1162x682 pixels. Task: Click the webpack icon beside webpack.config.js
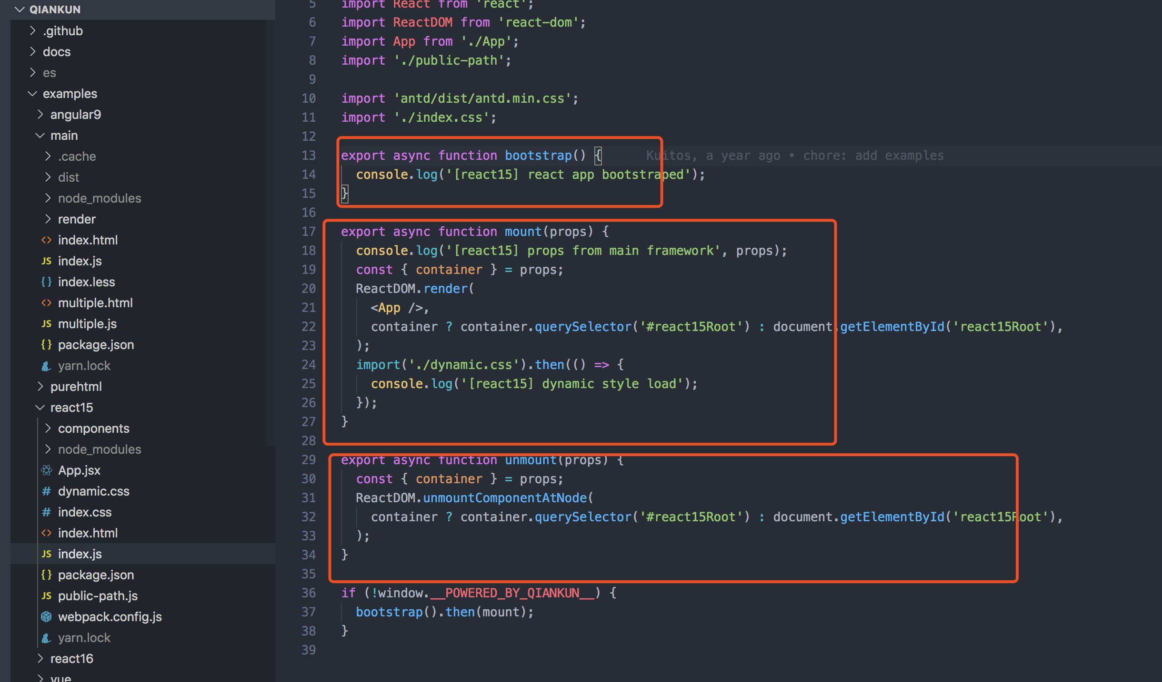(46, 616)
